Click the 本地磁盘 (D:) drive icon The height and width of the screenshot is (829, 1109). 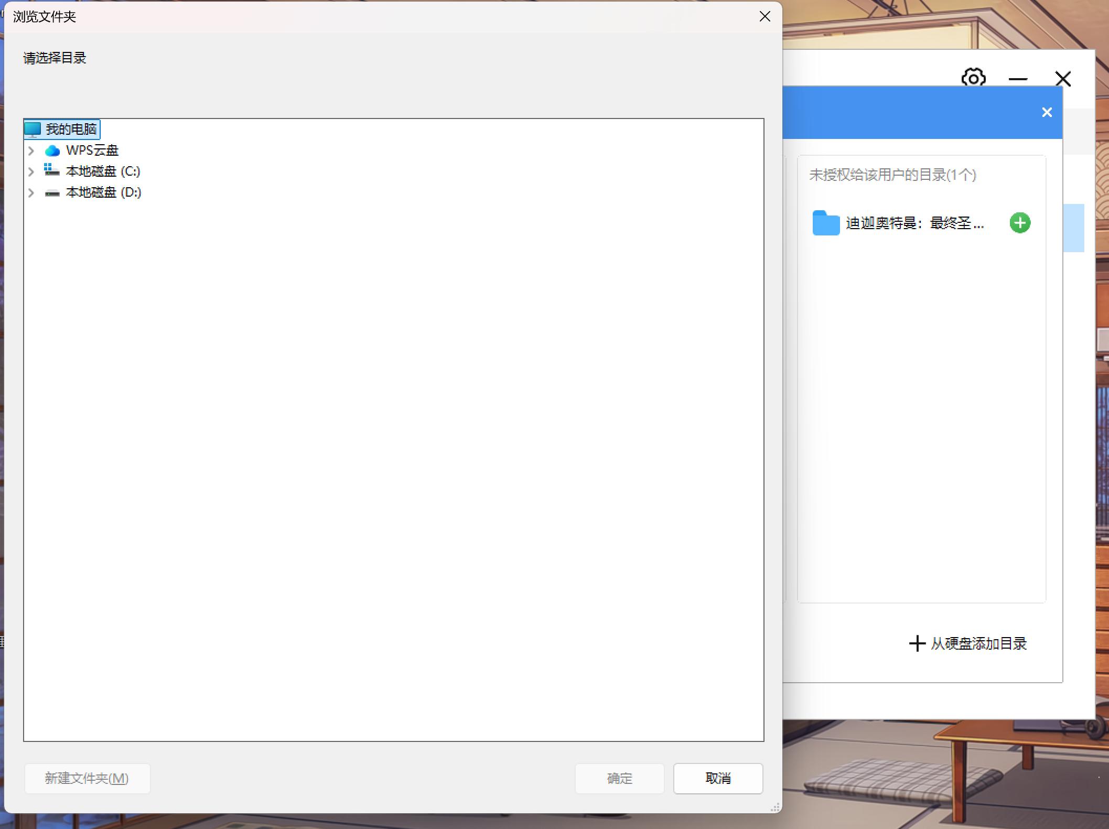52,193
